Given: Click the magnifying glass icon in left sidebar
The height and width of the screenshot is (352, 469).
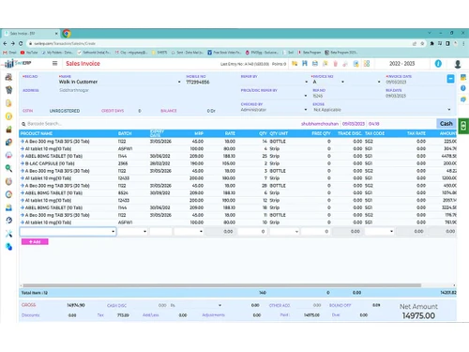Looking at the screenshot, I should [8, 168].
